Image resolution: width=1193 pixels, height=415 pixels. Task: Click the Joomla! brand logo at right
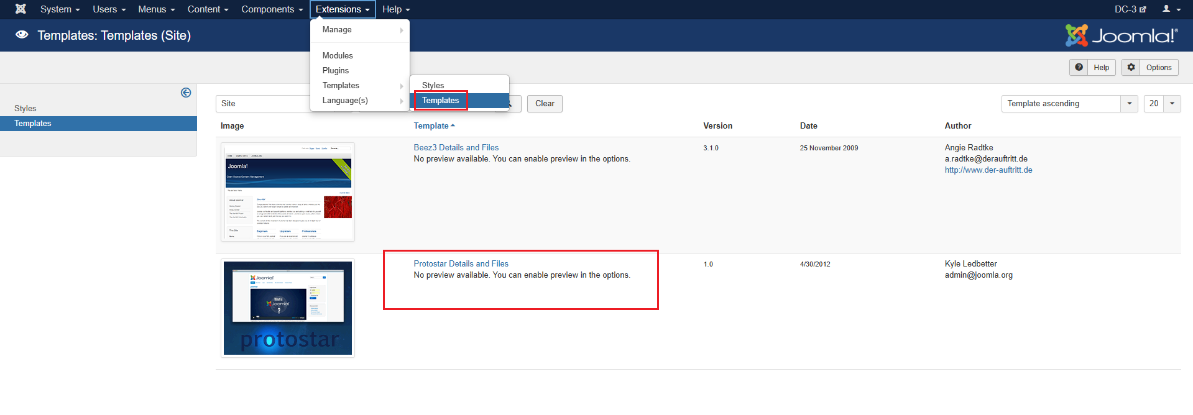1122,35
